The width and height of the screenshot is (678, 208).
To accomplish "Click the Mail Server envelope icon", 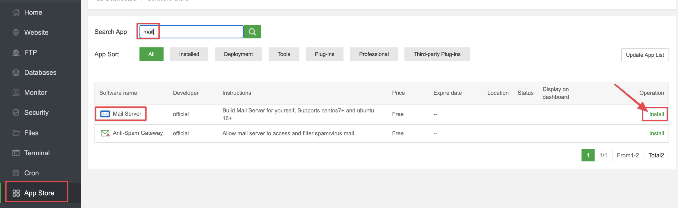I will [105, 114].
